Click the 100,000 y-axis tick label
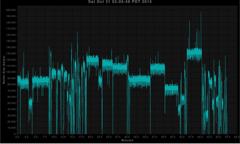Viewport: 240px width, 144px height. click(x=11, y=72)
